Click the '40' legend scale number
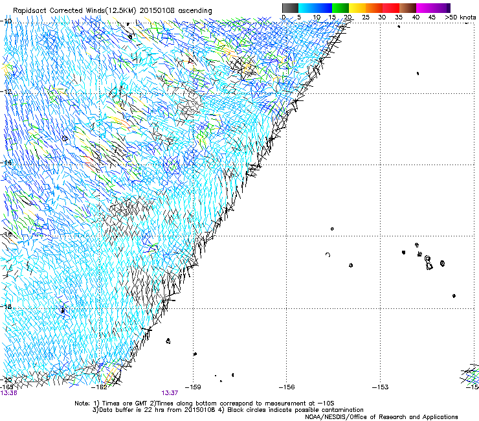Screen dimensions: 479x421 (416, 17)
